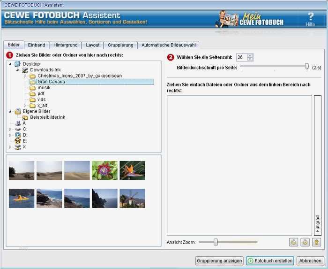Click the Abbrechen button

pos(310,261)
